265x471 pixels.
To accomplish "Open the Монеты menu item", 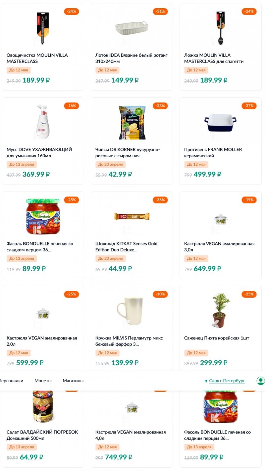I will [43, 381].
